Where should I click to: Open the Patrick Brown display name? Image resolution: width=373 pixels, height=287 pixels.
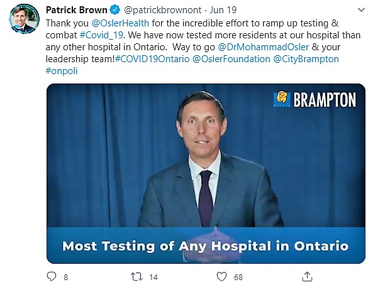pyautogui.click(x=76, y=10)
